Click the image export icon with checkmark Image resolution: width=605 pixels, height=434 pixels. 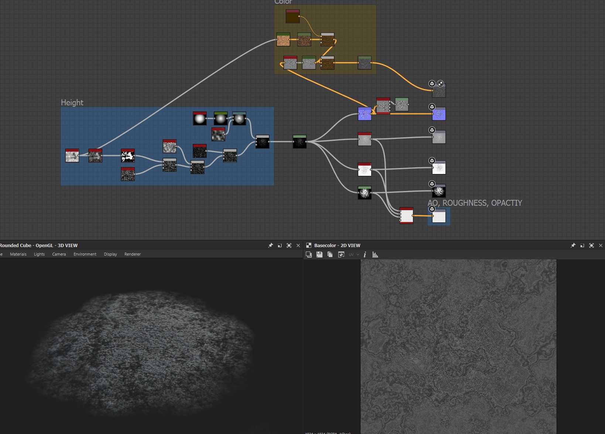point(341,254)
